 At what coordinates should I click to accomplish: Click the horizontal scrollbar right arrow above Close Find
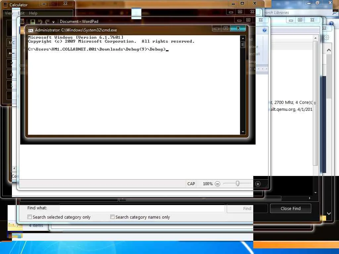point(310,198)
